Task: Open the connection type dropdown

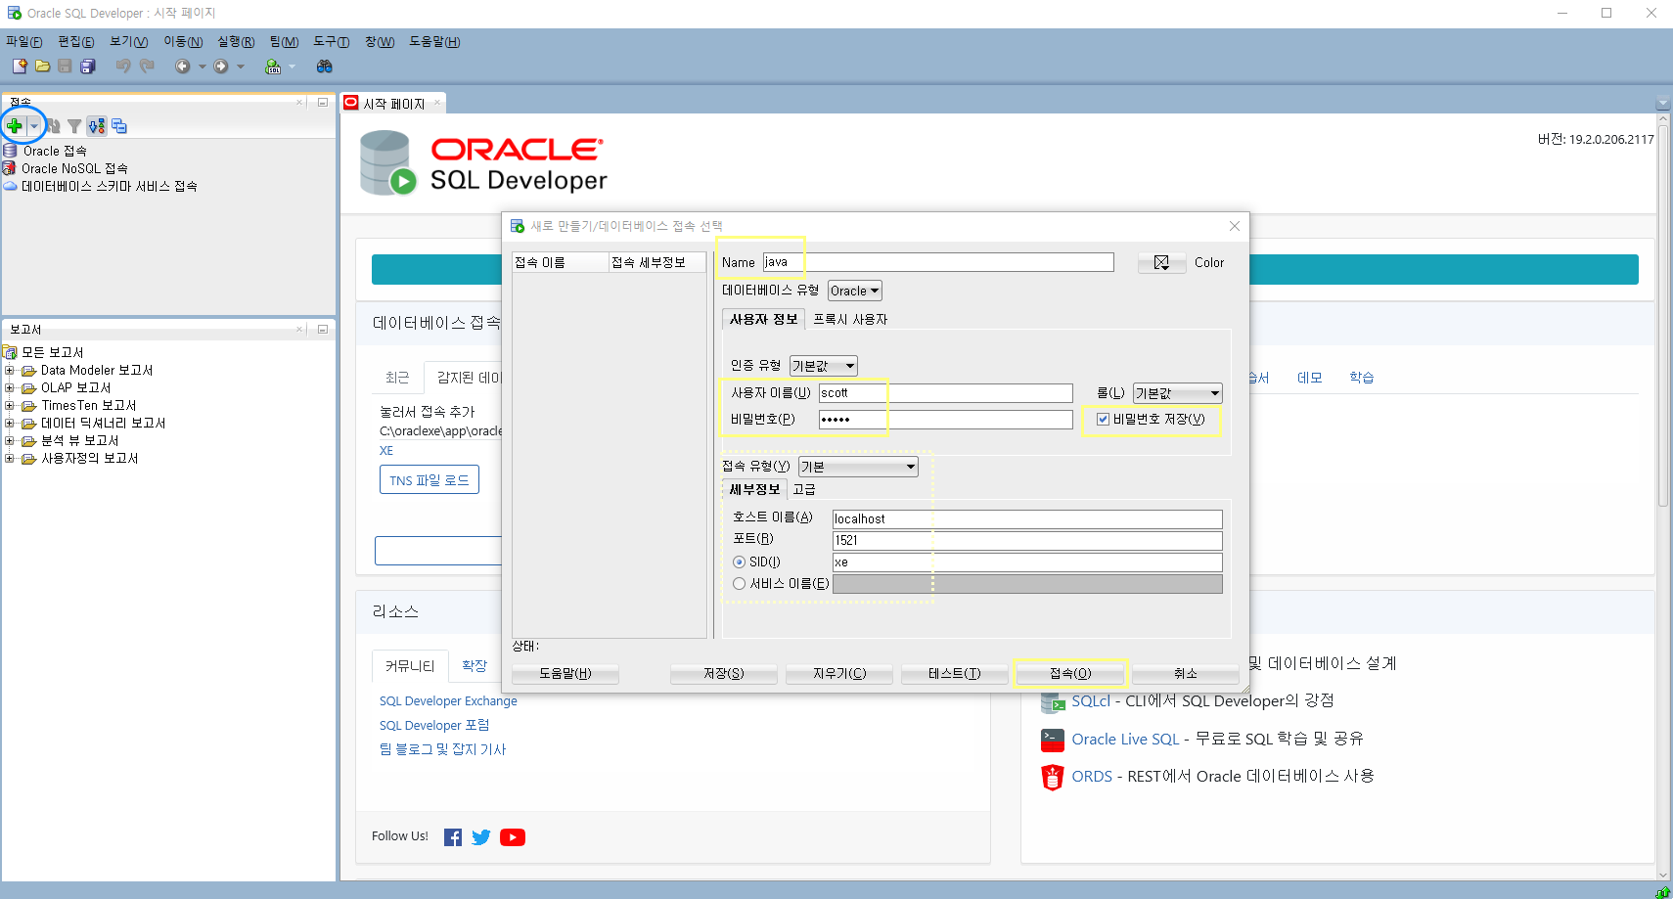Action: [x=859, y=467]
